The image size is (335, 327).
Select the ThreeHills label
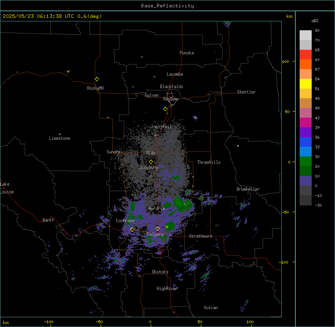tap(209, 162)
